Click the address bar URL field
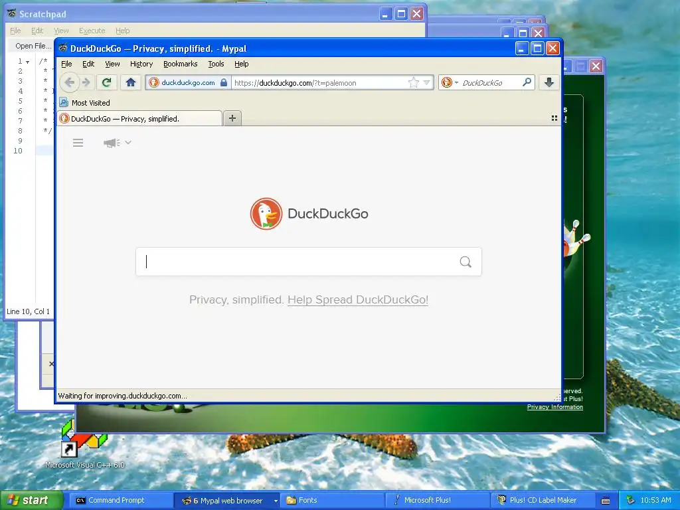 coord(319,82)
